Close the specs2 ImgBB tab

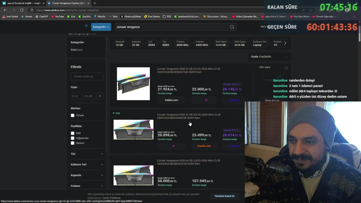pos(43,3)
